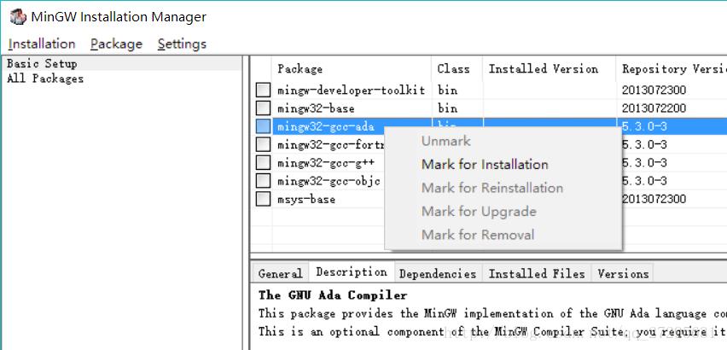This screenshot has height=350, width=727.
Task: Sort by the Package column header
Action: click(x=300, y=69)
